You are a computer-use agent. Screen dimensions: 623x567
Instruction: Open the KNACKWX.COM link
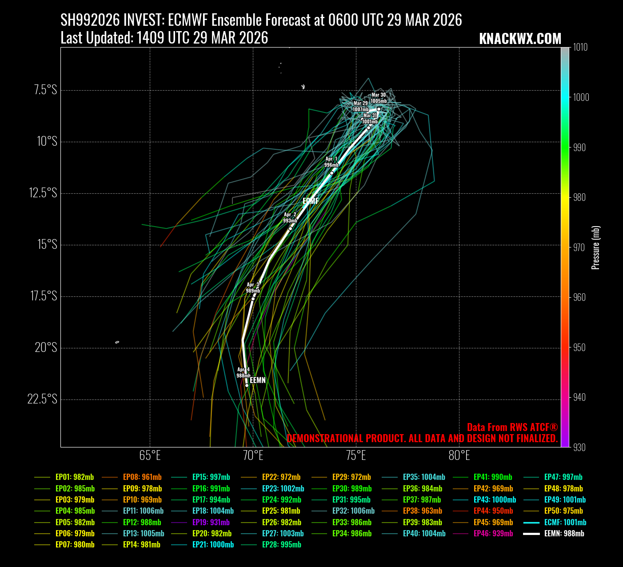(x=520, y=39)
